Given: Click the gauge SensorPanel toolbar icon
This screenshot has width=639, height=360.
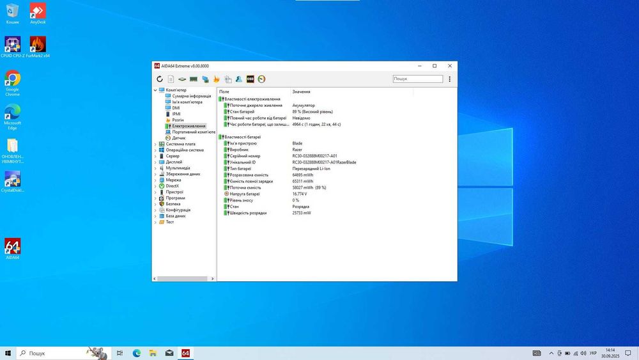Looking at the screenshot, I should 261,79.
